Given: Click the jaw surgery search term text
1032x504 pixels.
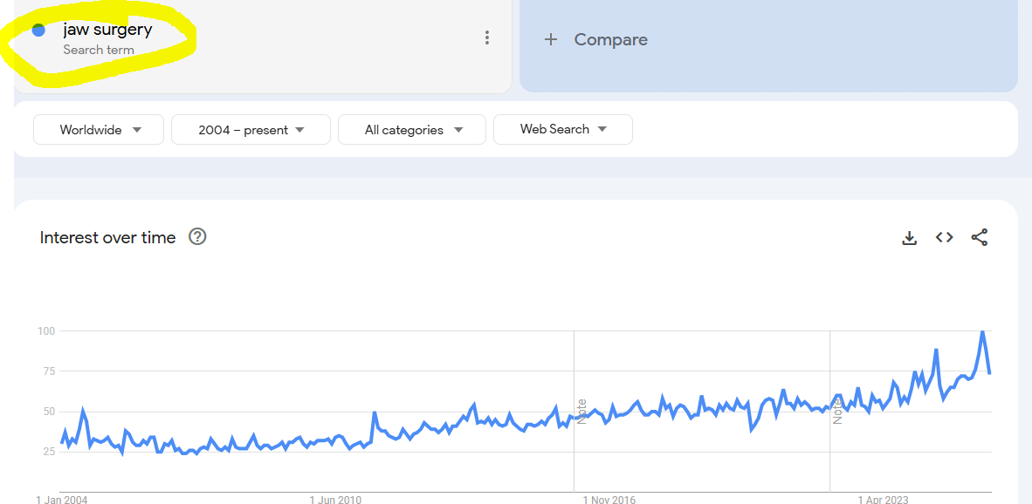Looking at the screenshot, I should pos(107,30).
